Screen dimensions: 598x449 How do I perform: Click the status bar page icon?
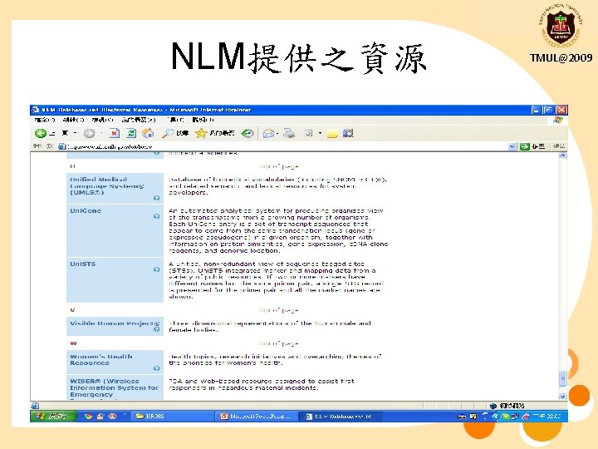(35, 406)
